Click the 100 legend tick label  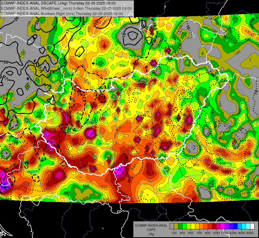(x=174, y=233)
